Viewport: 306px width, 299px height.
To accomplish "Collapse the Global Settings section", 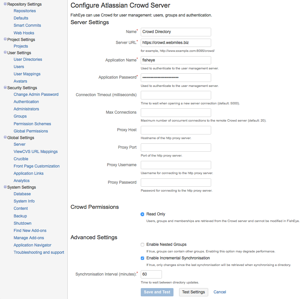I will pyautogui.click(x=5, y=137).
